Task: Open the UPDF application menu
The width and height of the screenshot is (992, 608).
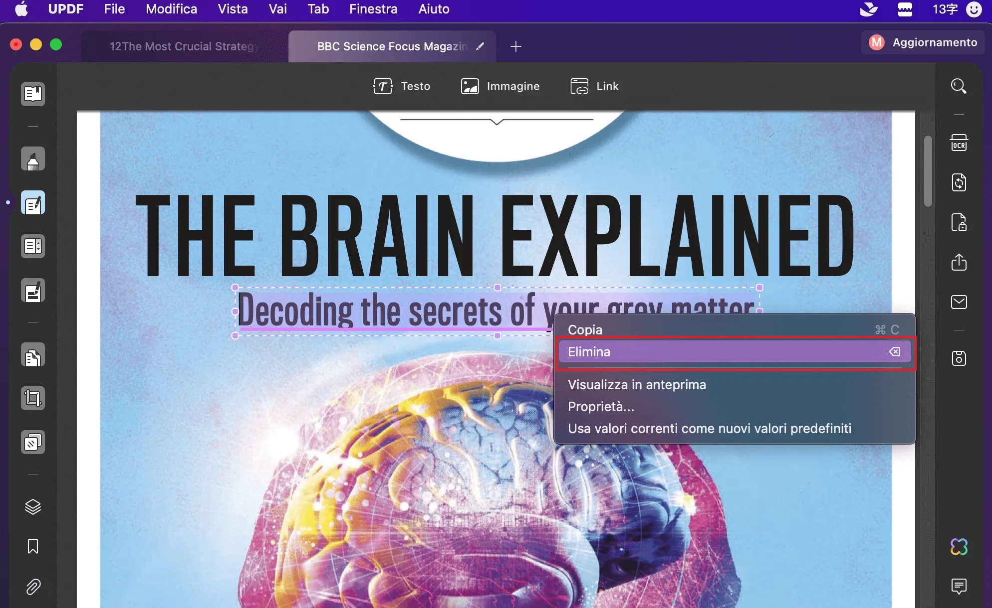Action: (x=65, y=9)
